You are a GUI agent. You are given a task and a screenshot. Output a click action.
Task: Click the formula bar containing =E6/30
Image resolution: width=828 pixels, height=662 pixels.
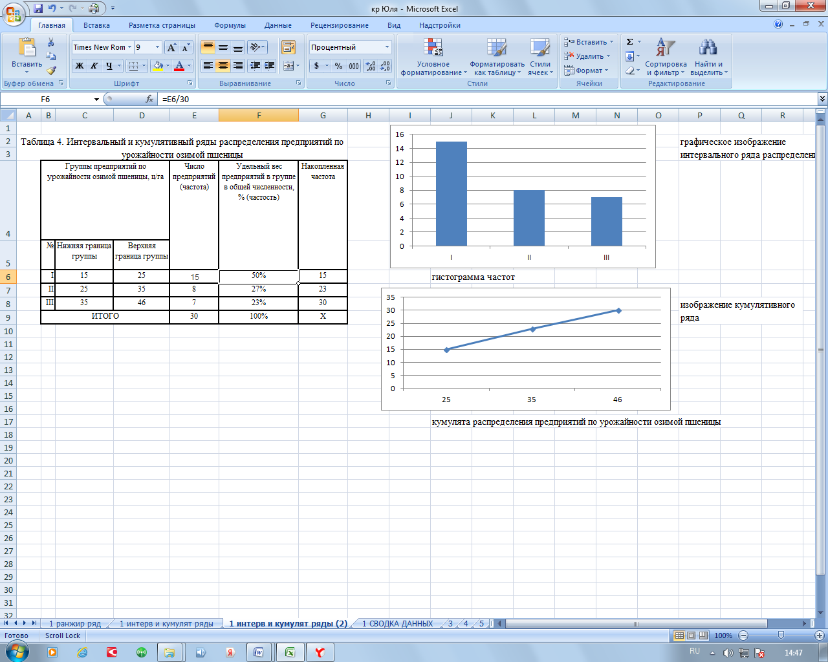pos(488,99)
